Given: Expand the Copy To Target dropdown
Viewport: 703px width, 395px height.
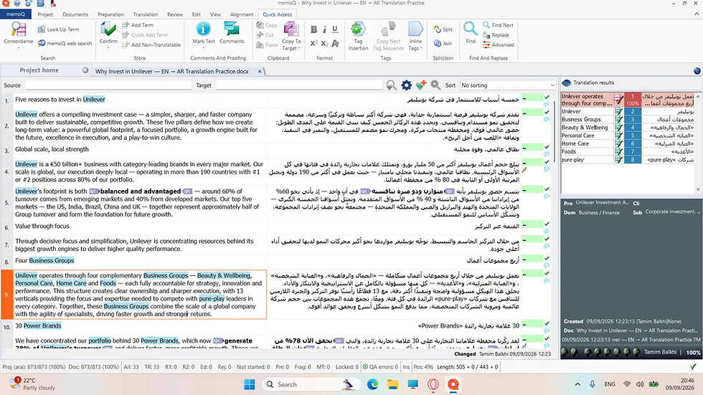Looking at the screenshot, I should pyautogui.click(x=299, y=48).
